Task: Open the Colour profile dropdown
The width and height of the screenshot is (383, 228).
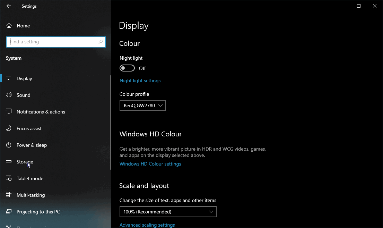Action: pos(142,105)
